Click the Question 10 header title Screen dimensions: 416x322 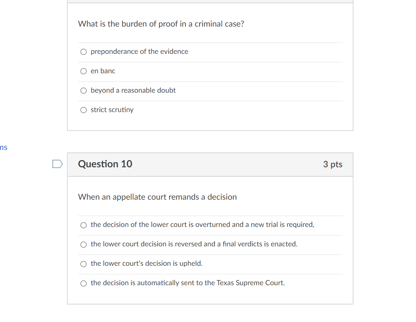pyautogui.click(x=105, y=164)
